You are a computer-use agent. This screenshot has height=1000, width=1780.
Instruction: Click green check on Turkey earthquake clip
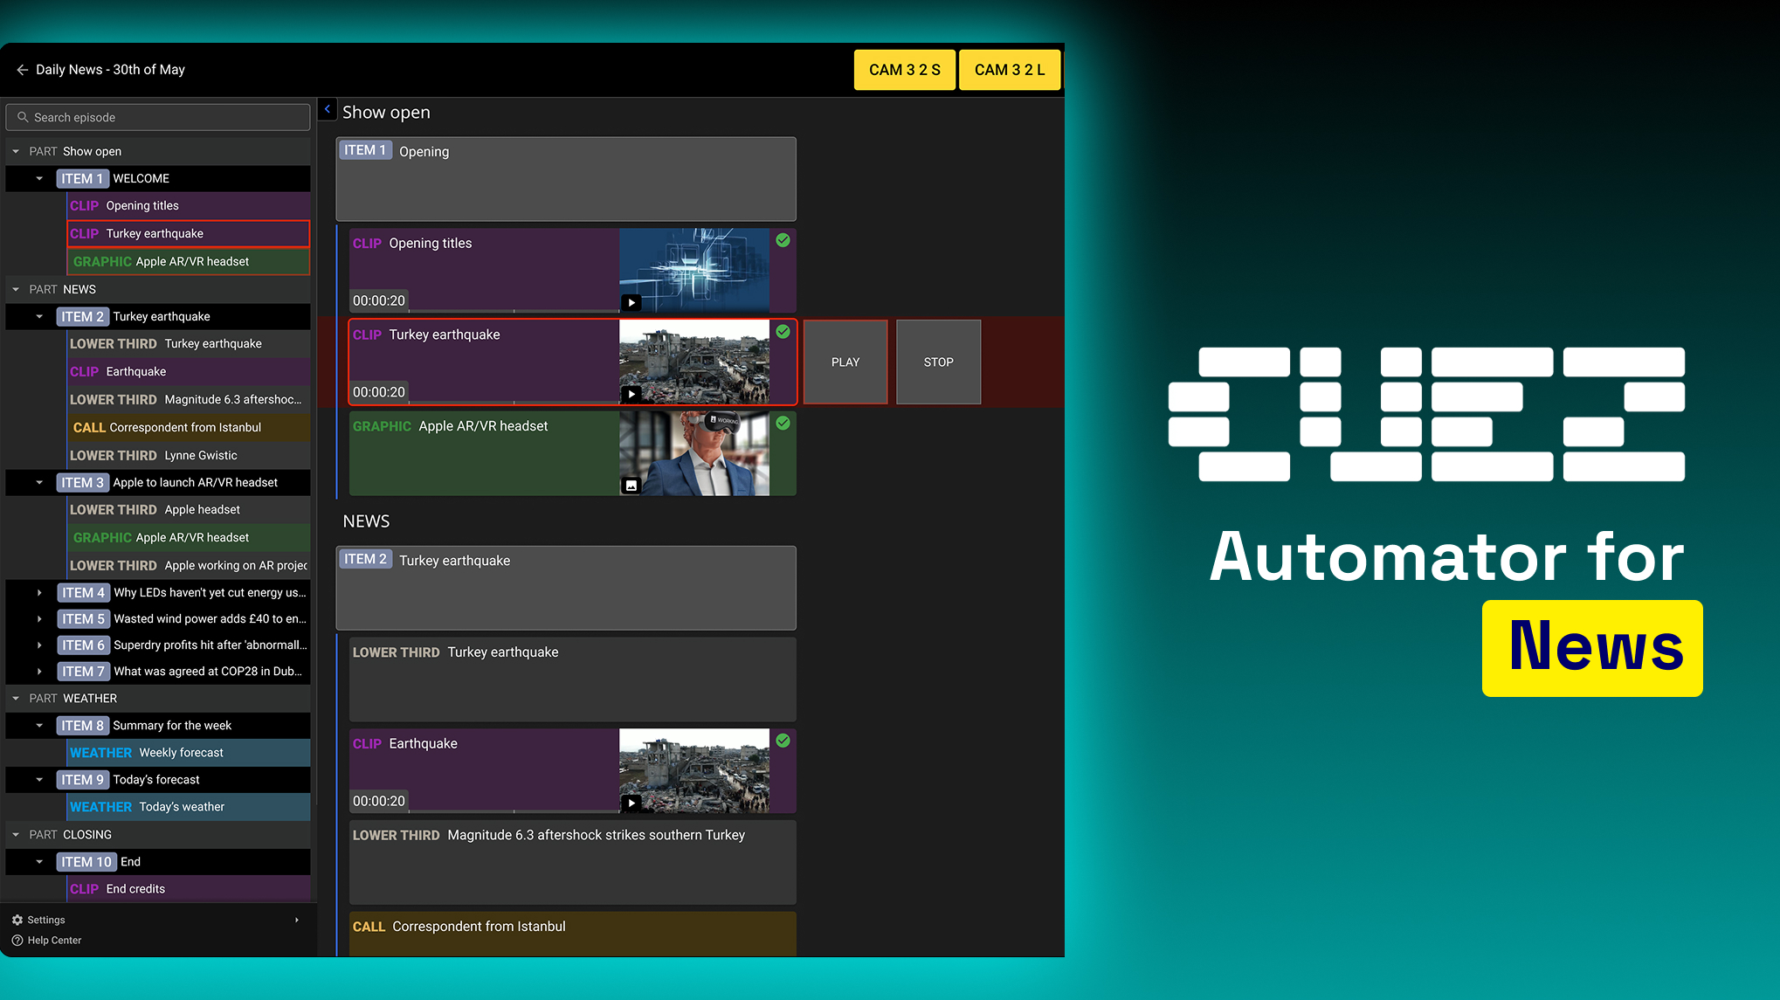783,332
